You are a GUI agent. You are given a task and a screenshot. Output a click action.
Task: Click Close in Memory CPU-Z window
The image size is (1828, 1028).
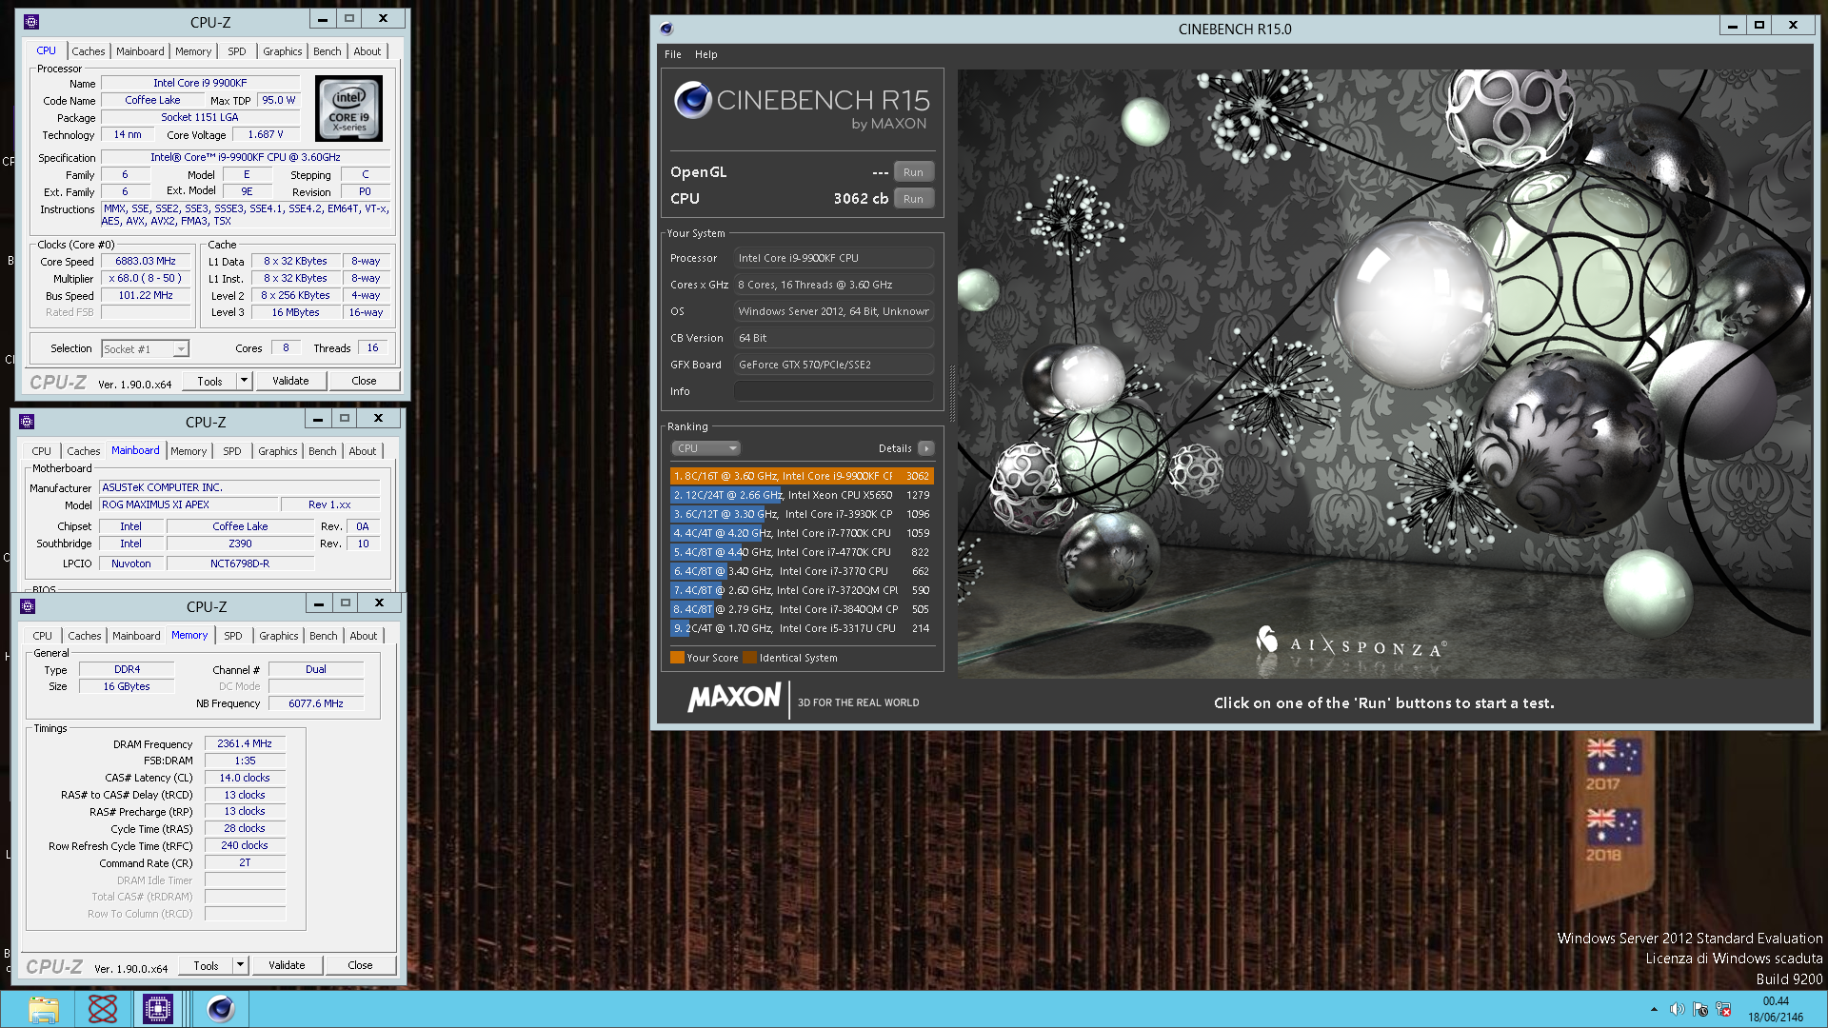pos(360,965)
